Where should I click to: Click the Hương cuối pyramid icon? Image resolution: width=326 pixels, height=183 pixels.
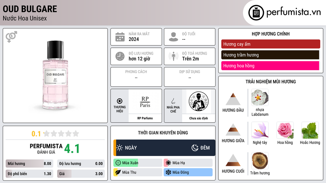pyautogui.click(x=233, y=160)
